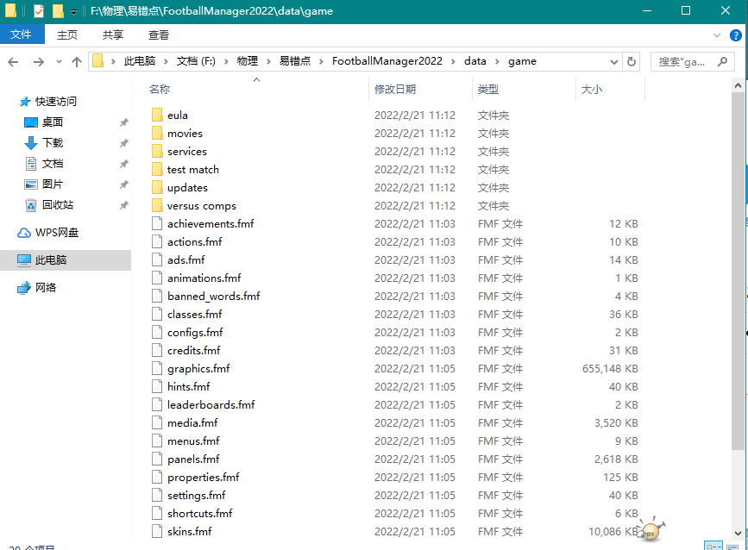Select panels.fmf file name

[x=193, y=459]
